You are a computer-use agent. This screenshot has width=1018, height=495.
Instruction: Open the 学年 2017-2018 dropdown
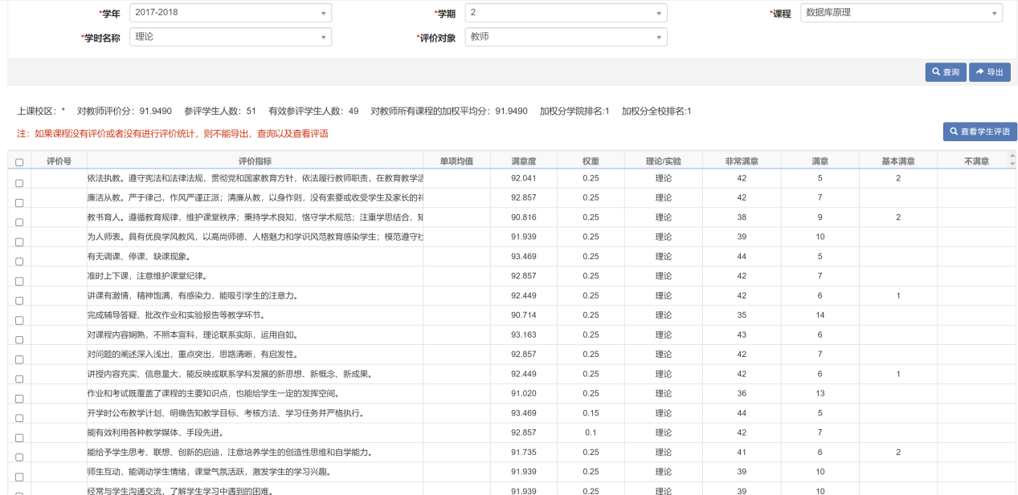point(231,13)
